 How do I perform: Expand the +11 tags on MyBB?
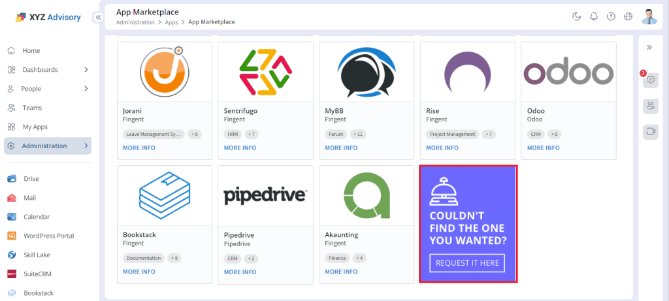coord(358,134)
